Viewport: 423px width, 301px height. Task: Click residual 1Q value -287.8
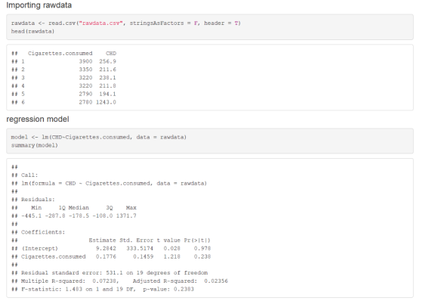pos(55,216)
